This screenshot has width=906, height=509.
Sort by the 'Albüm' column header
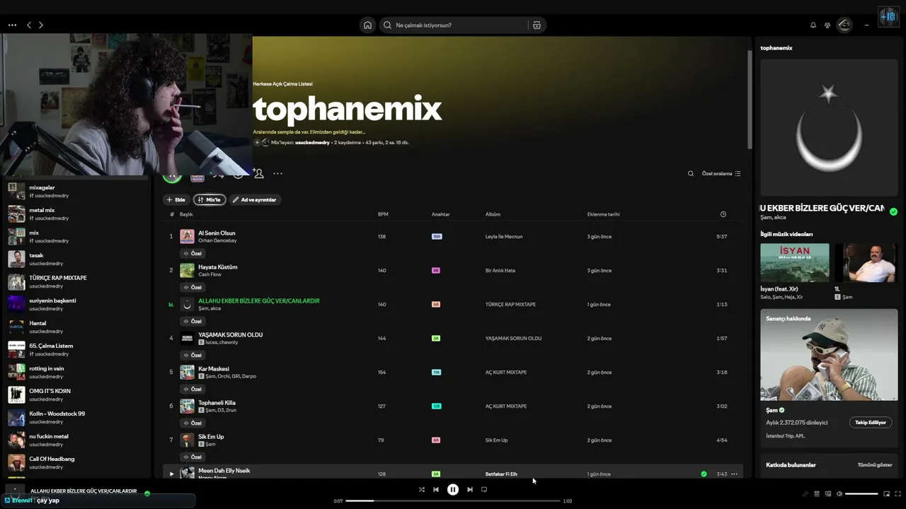[493, 214]
